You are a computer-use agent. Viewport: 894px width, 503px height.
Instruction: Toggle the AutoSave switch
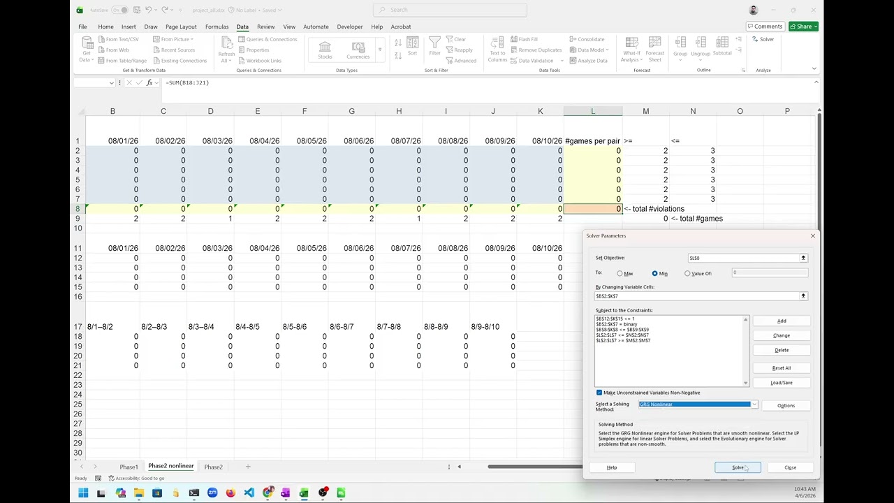click(x=120, y=10)
